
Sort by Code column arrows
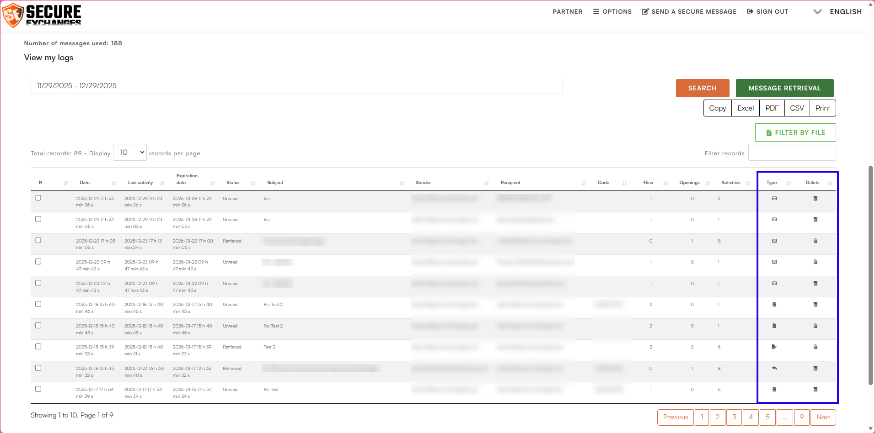pos(625,183)
